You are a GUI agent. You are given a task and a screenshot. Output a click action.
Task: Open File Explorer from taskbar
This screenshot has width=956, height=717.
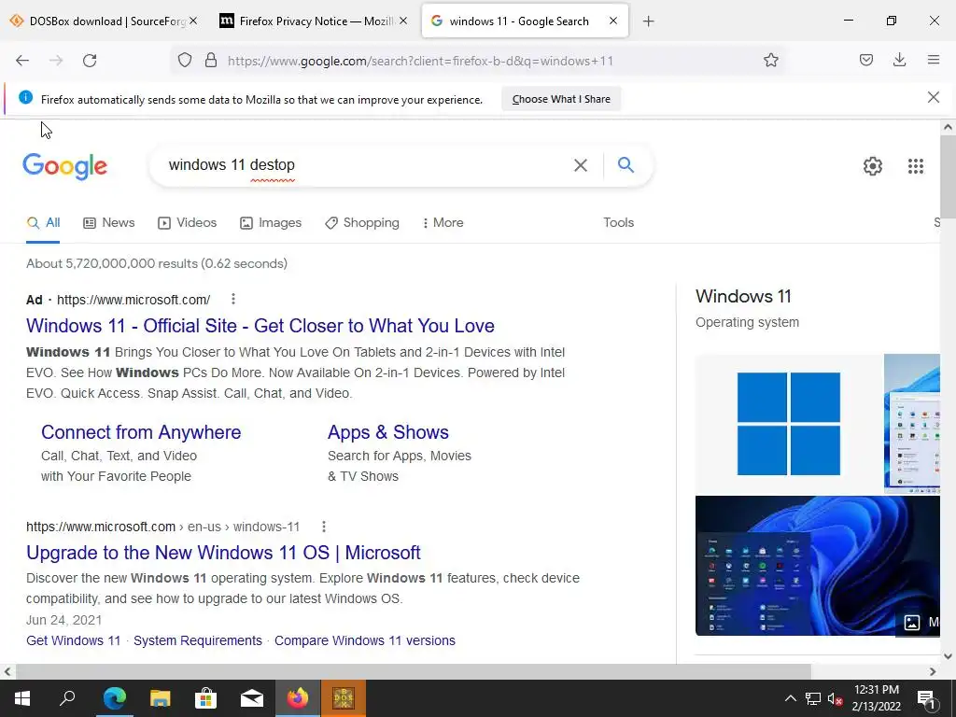click(x=161, y=698)
